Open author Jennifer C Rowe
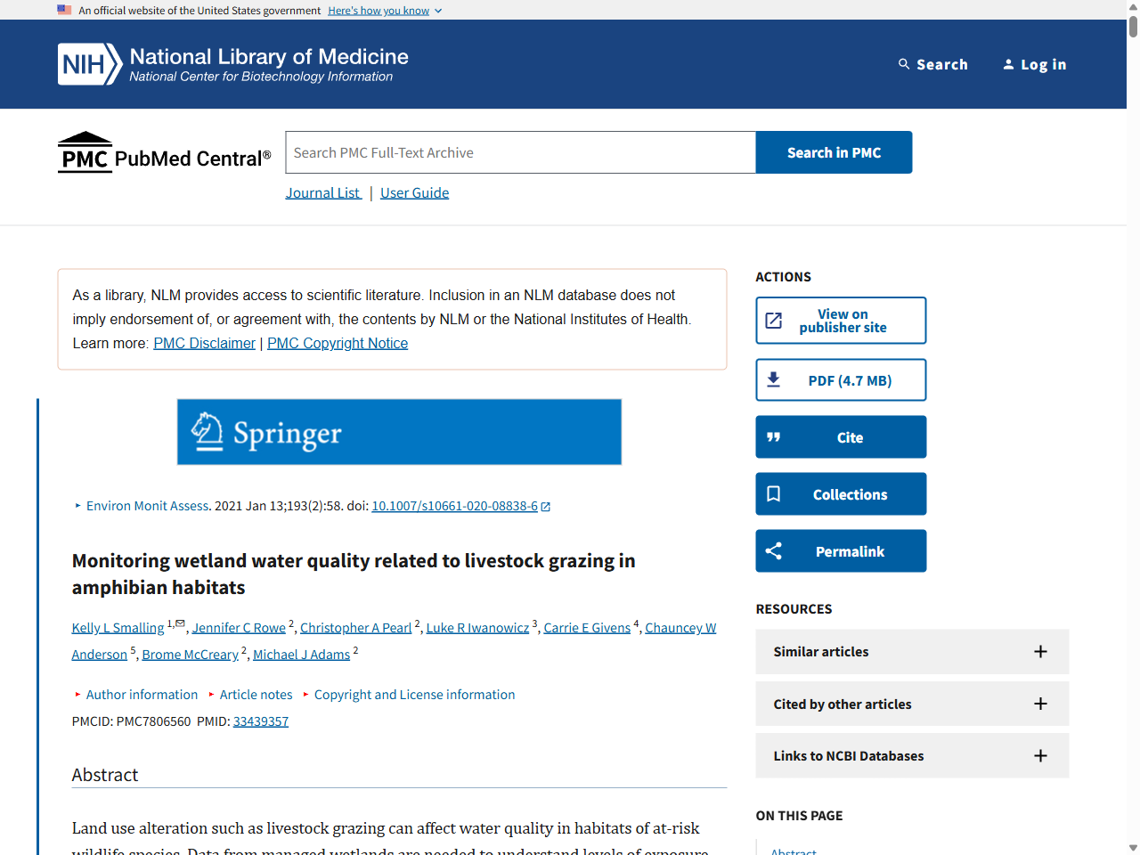The image size is (1140, 855). [239, 628]
